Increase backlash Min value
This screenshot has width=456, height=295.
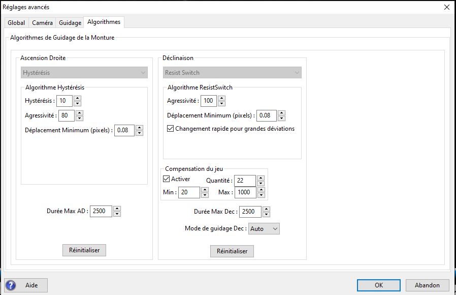[205, 190]
